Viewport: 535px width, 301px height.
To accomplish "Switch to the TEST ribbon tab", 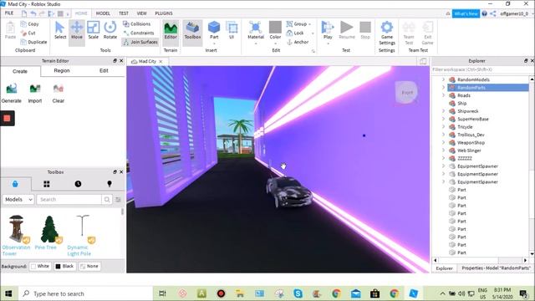I will (x=124, y=13).
